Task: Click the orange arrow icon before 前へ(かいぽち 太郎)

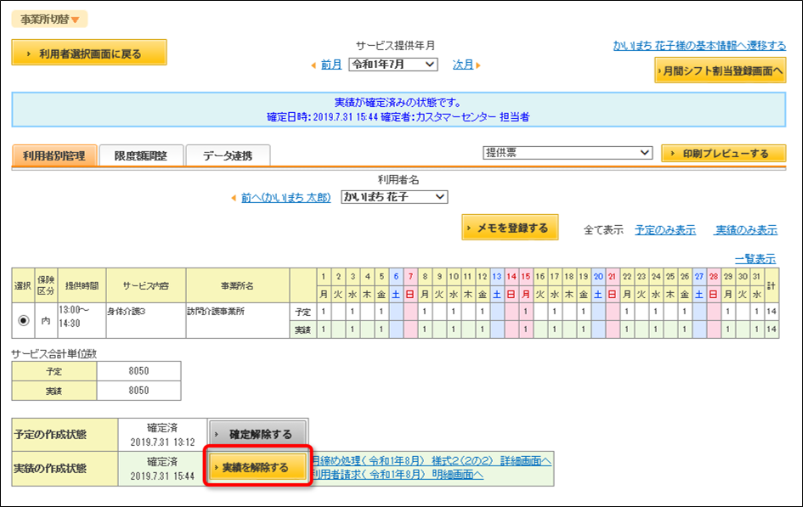Action: click(x=234, y=198)
